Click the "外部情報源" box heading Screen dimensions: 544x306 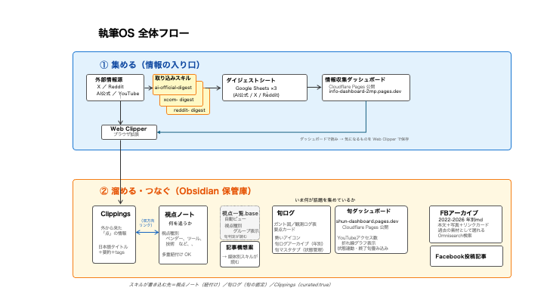click(x=109, y=80)
